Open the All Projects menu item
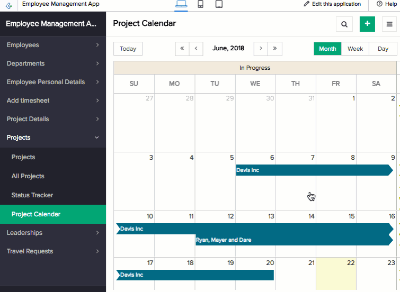This screenshot has height=292, width=400. (x=28, y=176)
